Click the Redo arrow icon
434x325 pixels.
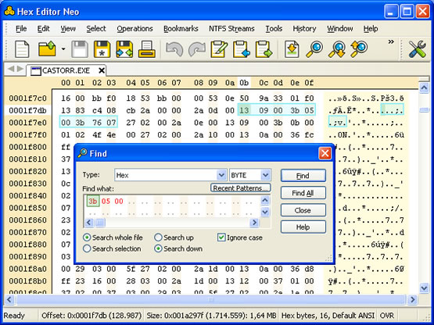(196, 49)
